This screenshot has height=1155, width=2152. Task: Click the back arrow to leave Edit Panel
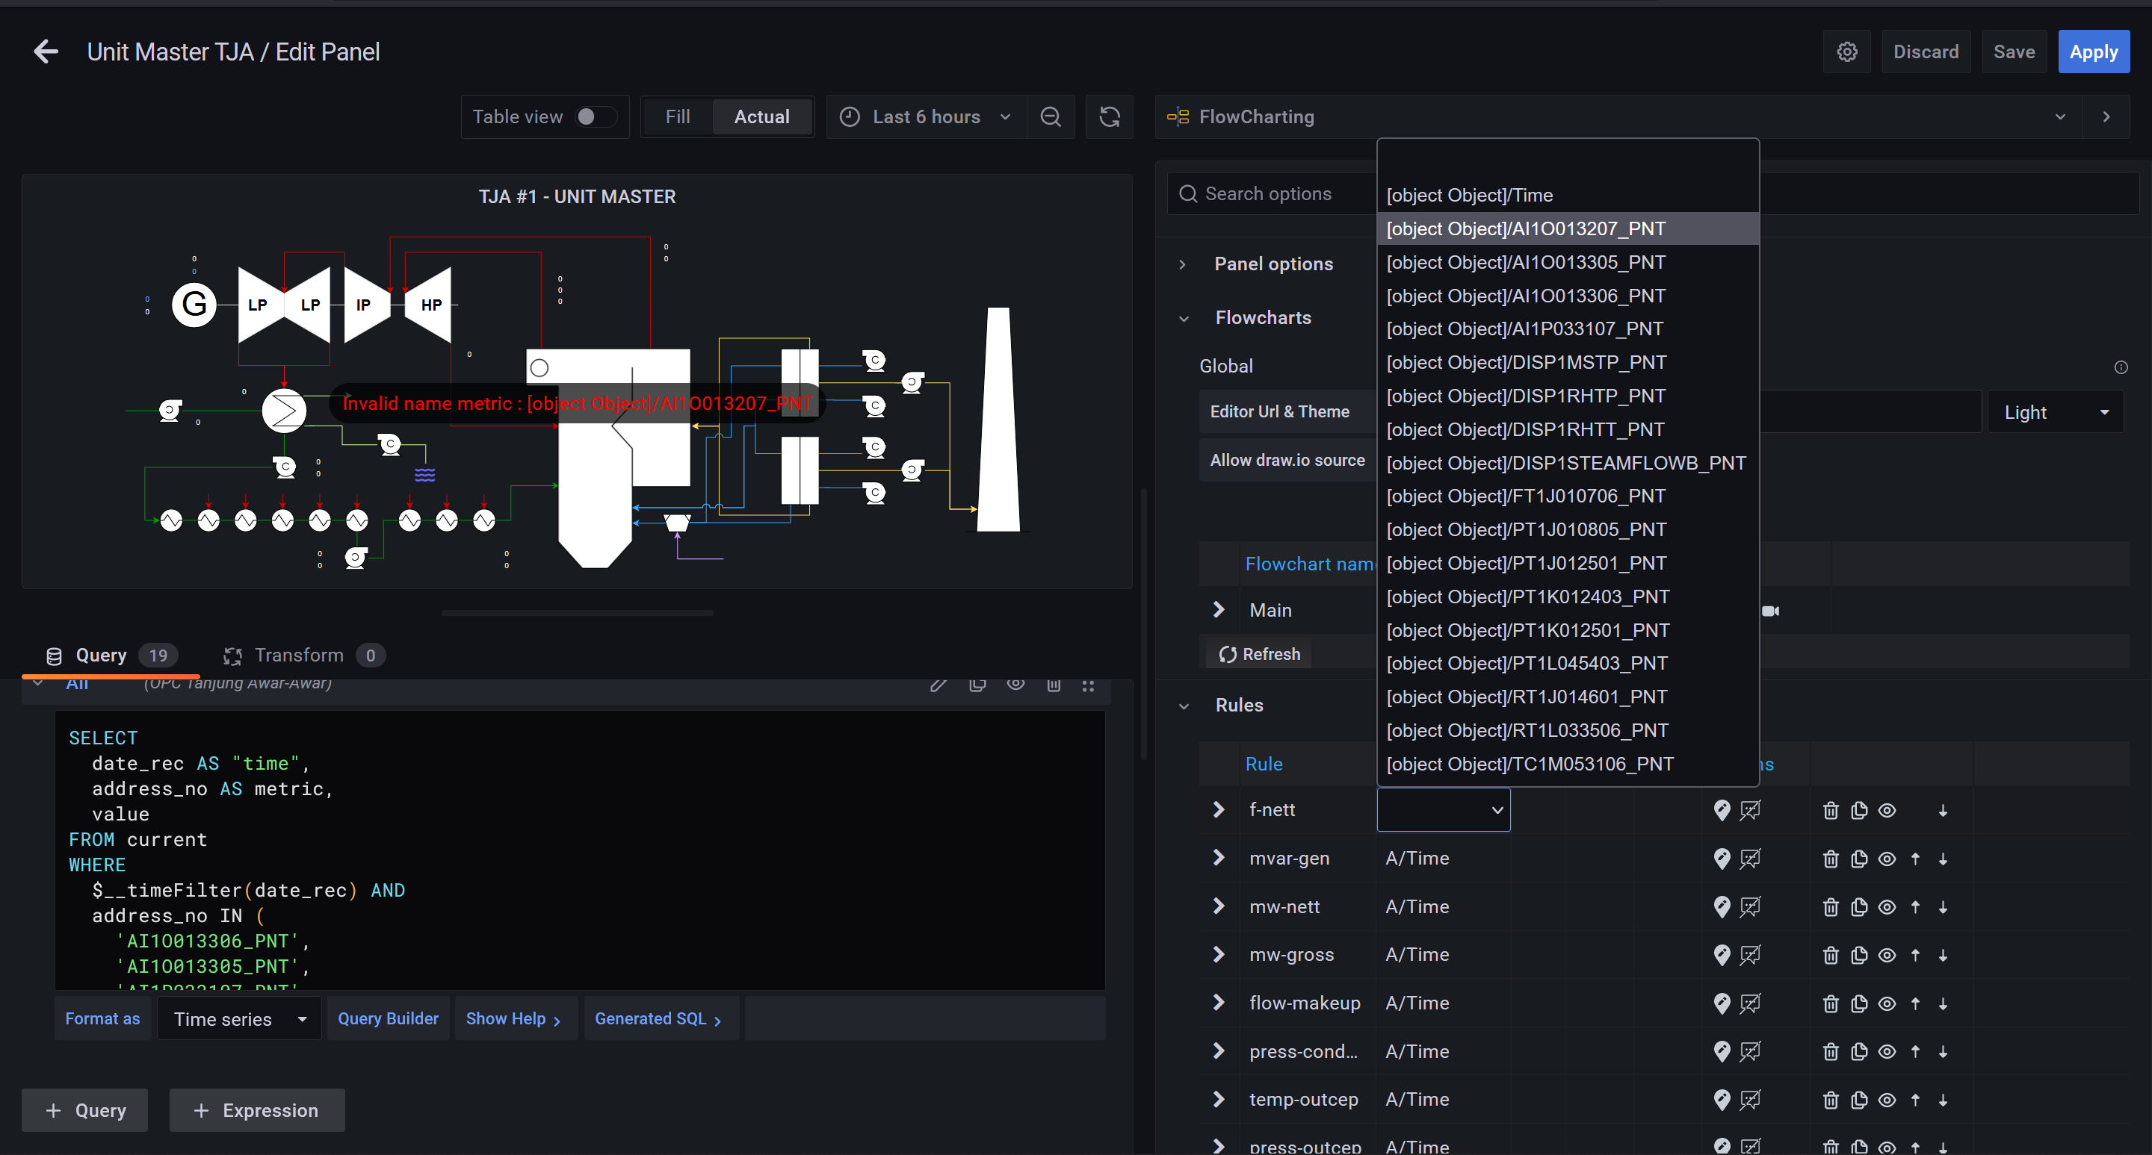coord(46,52)
